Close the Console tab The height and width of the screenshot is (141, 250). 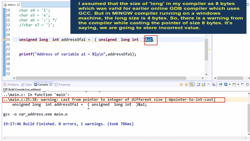tap(51, 84)
